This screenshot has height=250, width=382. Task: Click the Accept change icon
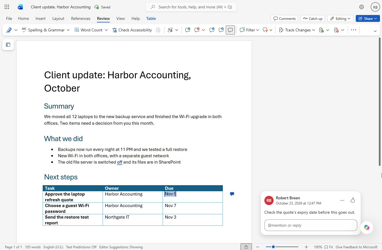pyautogui.click(x=321, y=30)
